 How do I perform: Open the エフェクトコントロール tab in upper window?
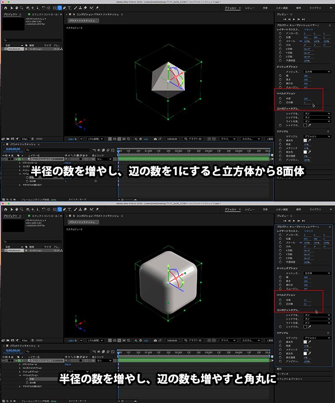[40, 14]
